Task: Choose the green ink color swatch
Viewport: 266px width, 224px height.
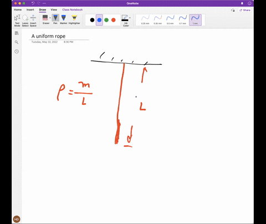Action: coord(106,20)
